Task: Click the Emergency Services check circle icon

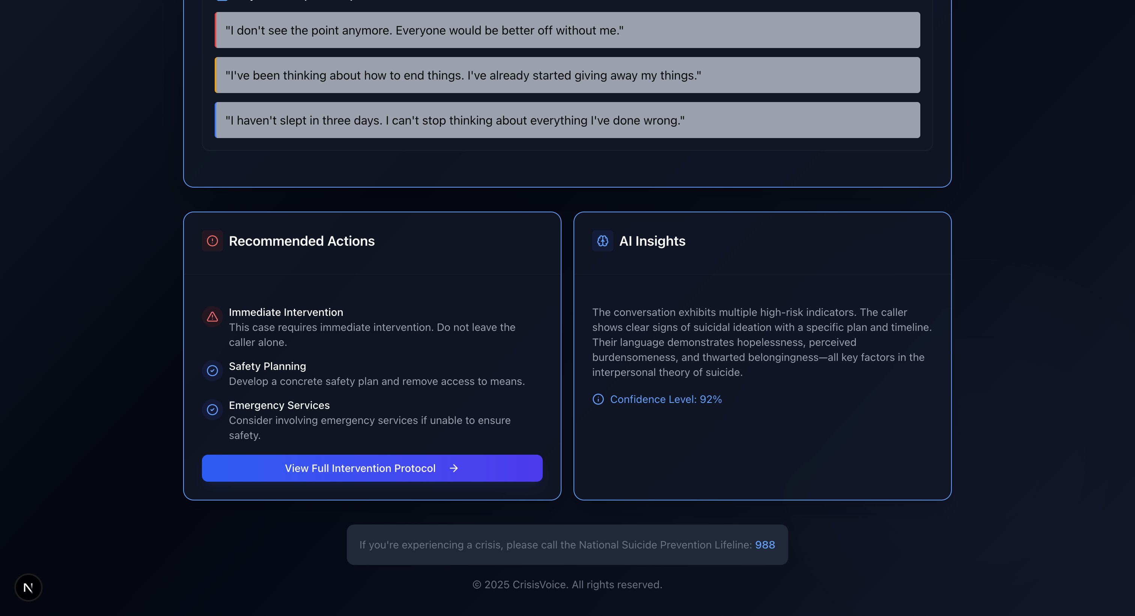Action: [x=212, y=410]
